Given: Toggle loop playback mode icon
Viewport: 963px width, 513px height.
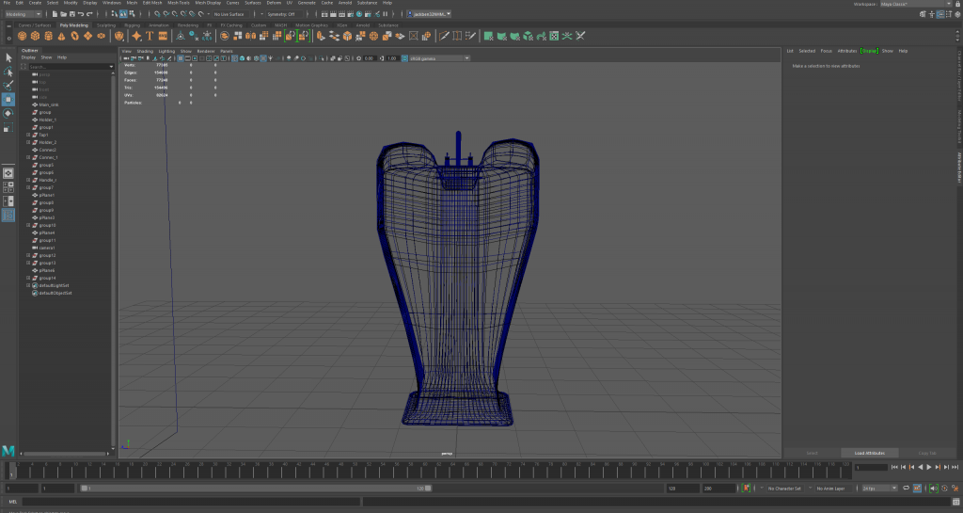Looking at the screenshot, I should (x=908, y=489).
